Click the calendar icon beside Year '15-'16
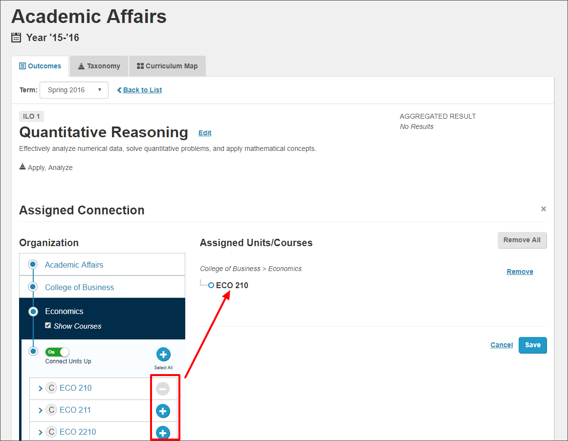Viewport: 568px width, 441px height. click(x=16, y=38)
